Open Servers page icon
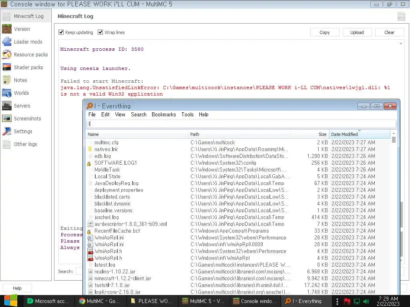 coord(6,106)
